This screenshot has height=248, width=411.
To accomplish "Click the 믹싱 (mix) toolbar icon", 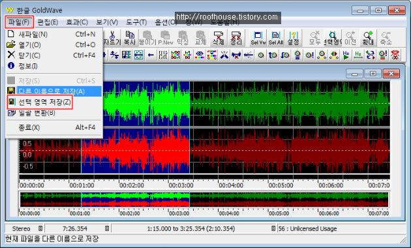I will (x=183, y=38).
